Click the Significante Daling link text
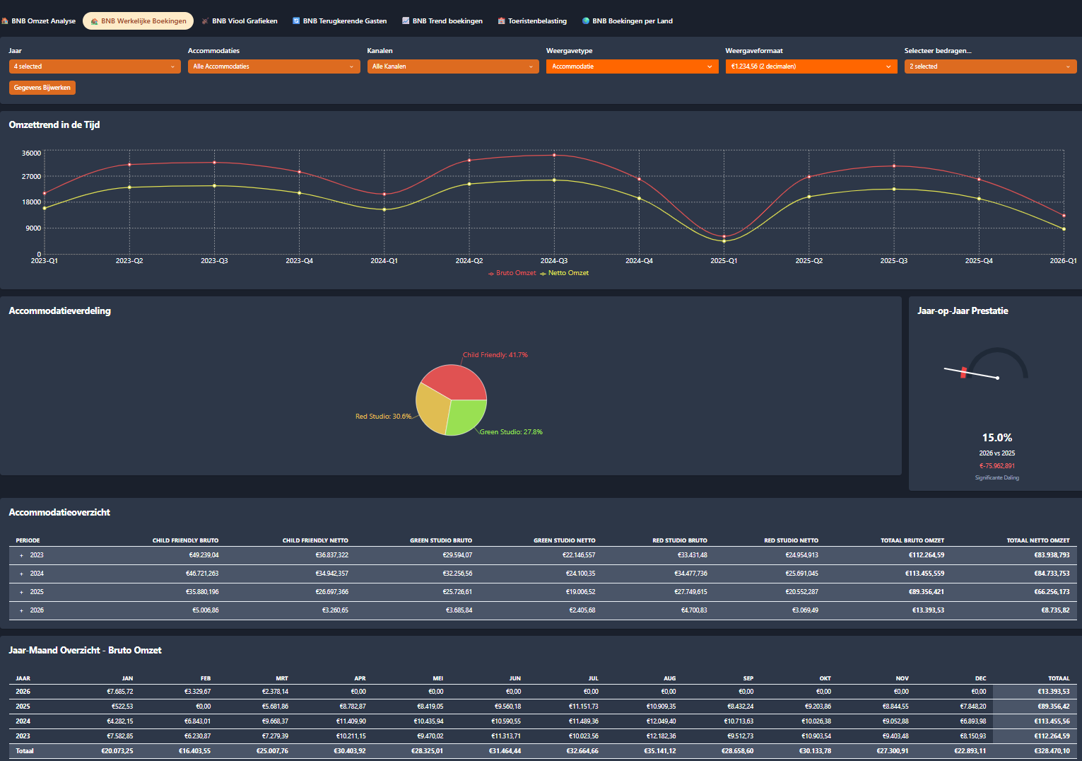Image resolution: width=1082 pixels, height=761 pixels. click(x=996, y=478)
